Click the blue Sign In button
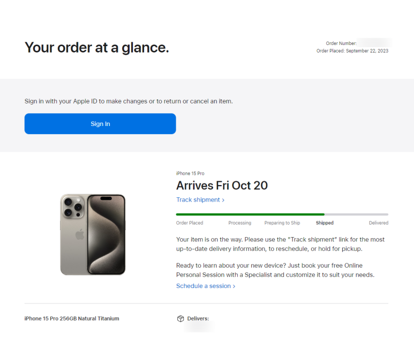 [100, 124]
